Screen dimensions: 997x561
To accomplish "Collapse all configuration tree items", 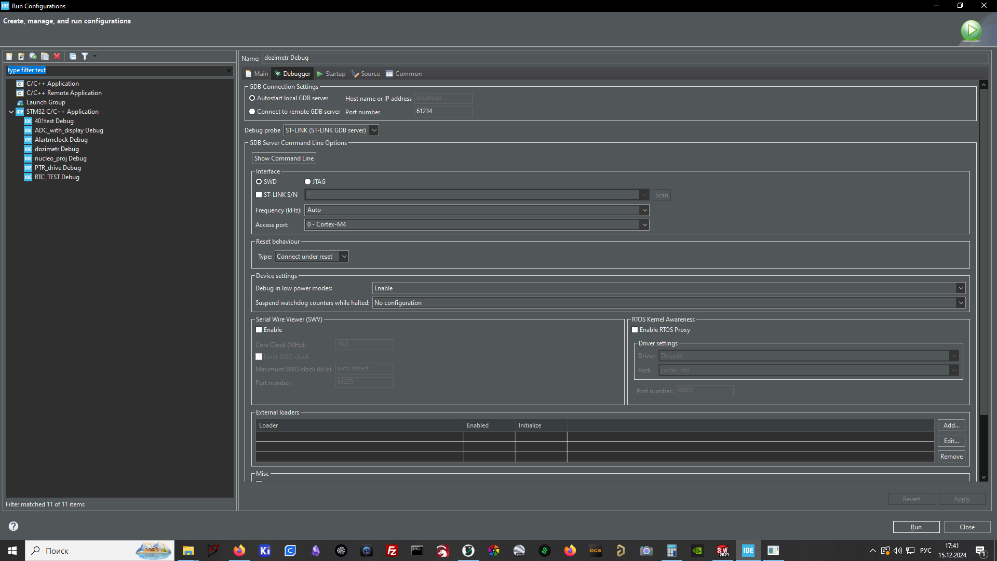I will coord(73,56).
